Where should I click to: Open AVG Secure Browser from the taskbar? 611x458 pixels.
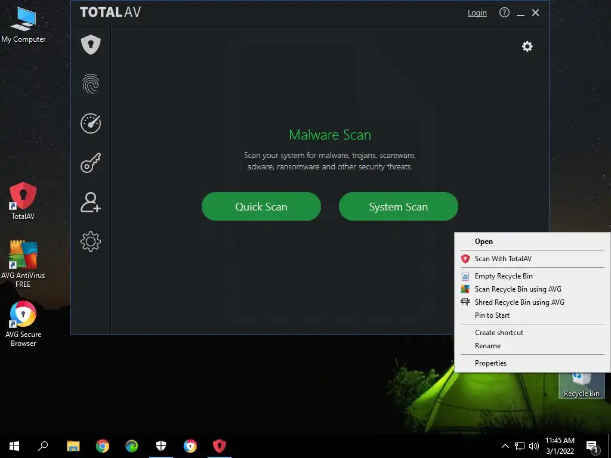(x=190, y=446)
